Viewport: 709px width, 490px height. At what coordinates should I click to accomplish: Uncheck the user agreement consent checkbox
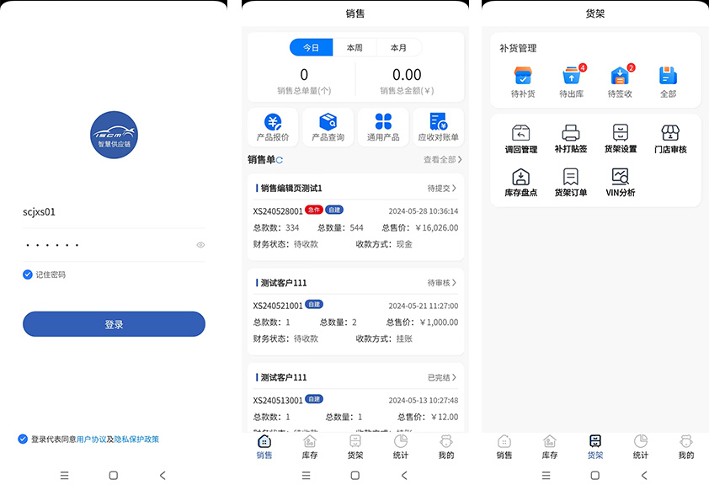coord(23,439)
